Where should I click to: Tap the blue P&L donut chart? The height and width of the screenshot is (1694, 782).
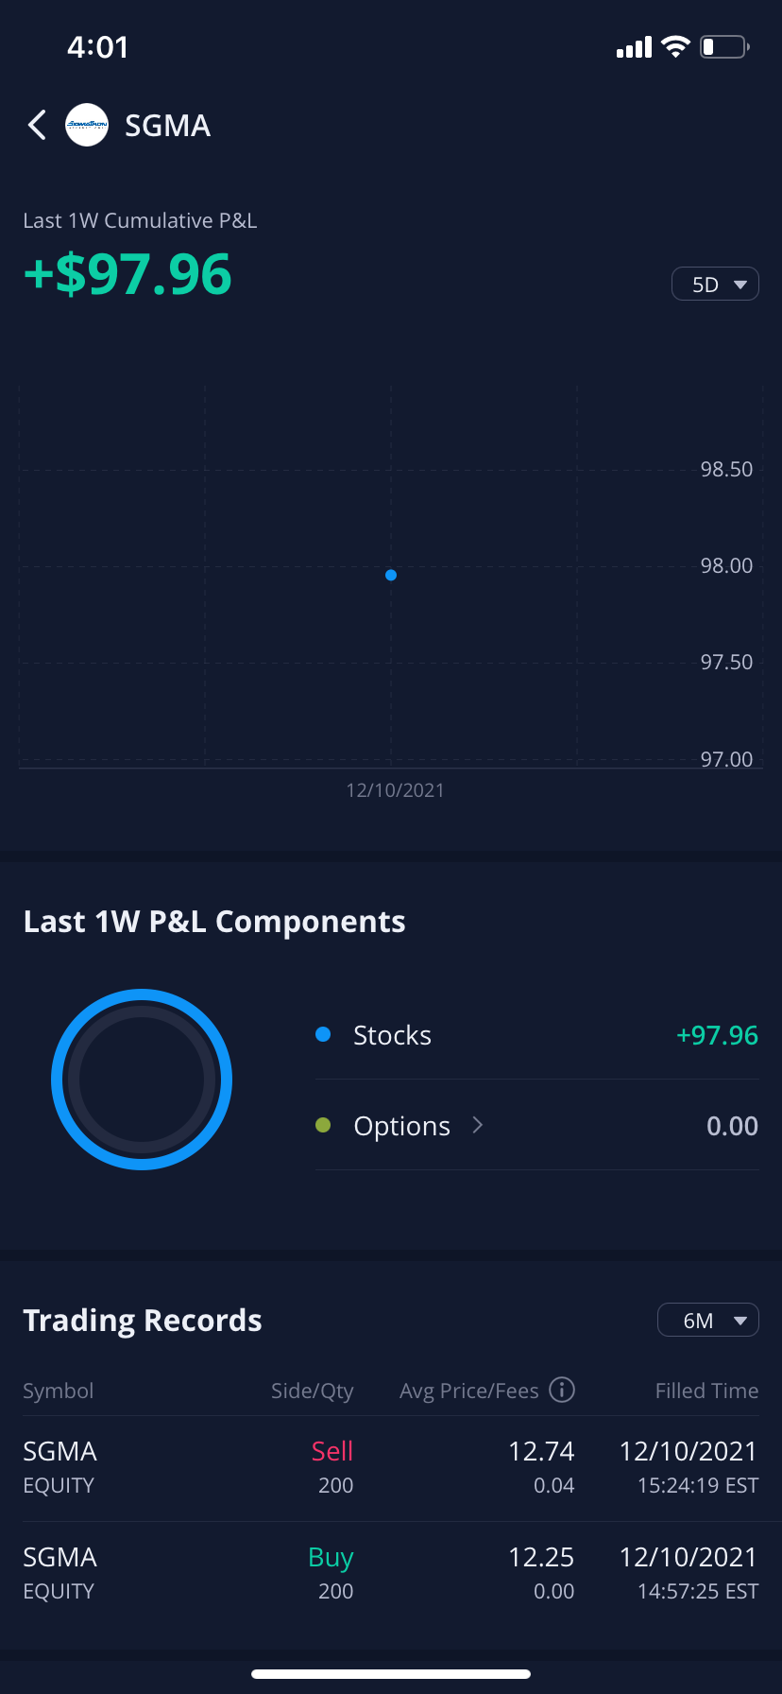tap(142, 1079)
